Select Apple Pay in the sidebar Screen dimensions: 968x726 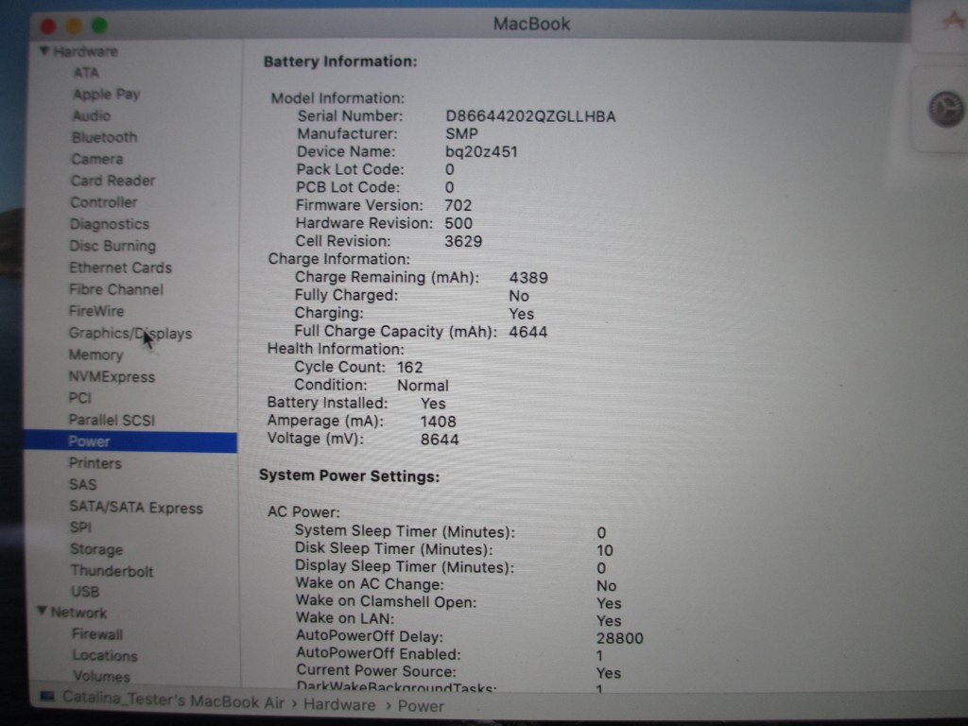pos(106,95)
